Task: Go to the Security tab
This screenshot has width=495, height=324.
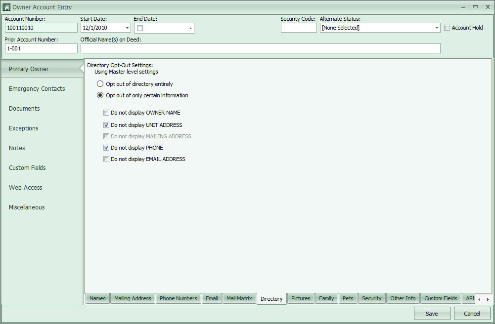Action: [x=372, y=298]
